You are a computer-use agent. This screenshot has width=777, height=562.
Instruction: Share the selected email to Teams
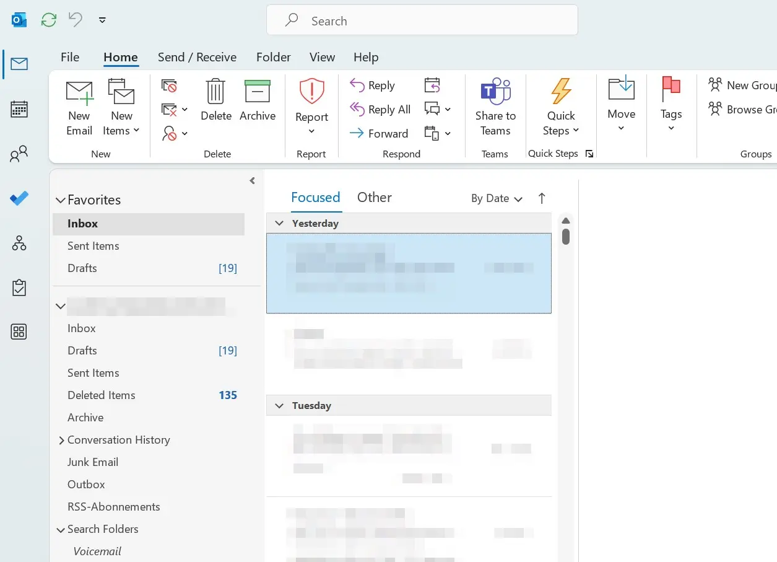(x=495, y=105)
